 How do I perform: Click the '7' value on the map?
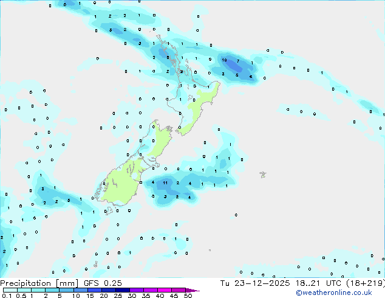pyautogui.click(x=238, y=61)
